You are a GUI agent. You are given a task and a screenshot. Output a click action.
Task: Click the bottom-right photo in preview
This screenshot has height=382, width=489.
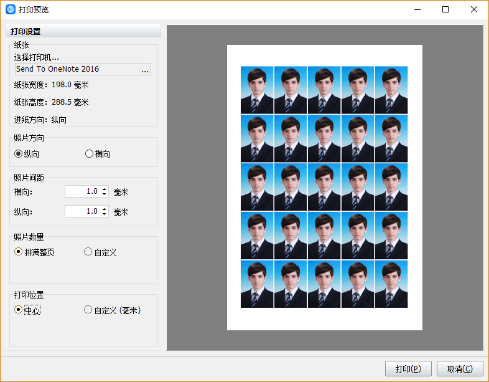pyautogui.click(x=391, y=284)
